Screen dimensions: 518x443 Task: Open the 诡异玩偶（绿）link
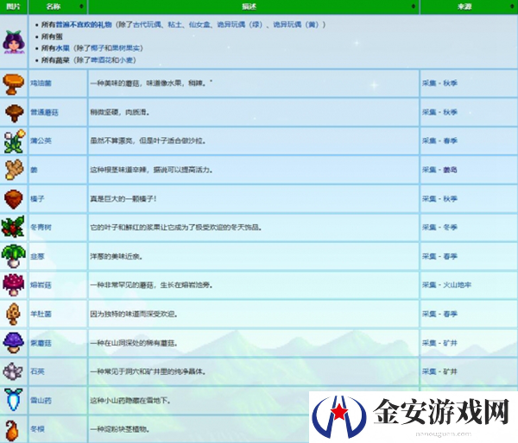tap(239, 25)
